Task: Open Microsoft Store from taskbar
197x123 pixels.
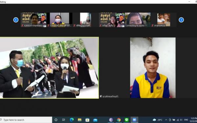Action: coord(87,120)
